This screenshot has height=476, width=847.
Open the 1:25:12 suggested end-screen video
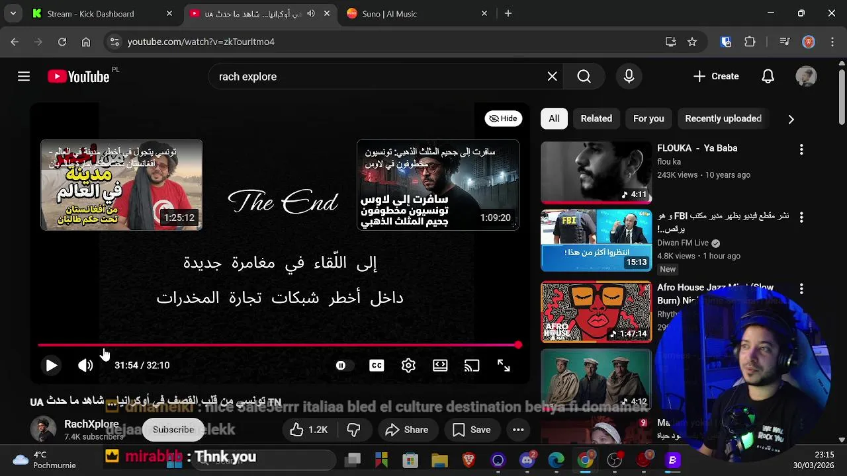pyautogui.click(x=122, y=184)
